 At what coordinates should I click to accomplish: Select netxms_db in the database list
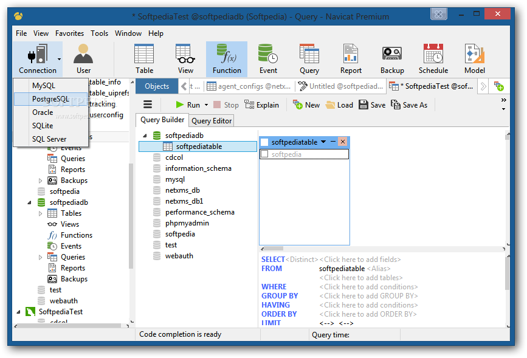[182, 190]
